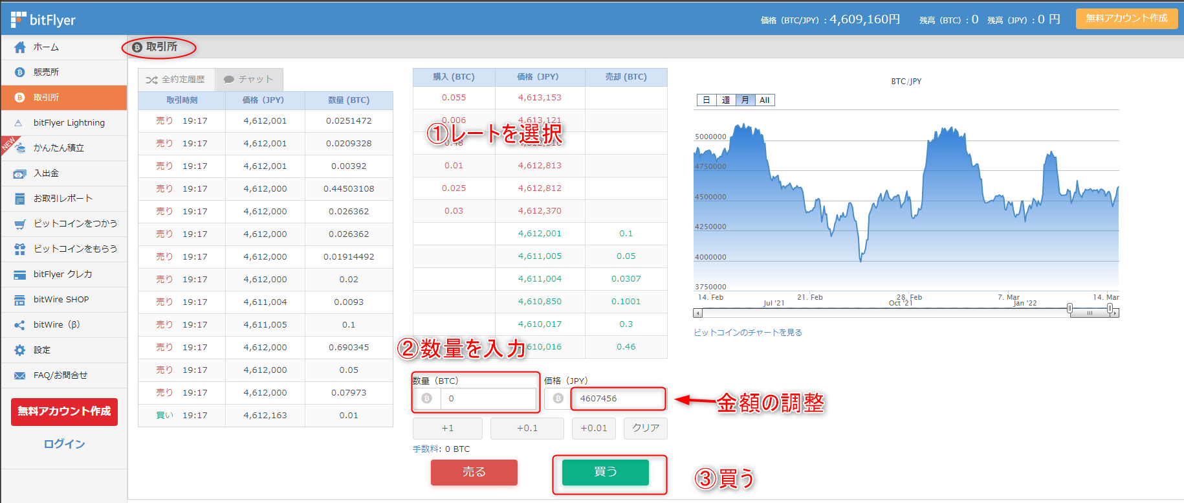Select the bid price 4,611,005 in order book
The width and height of the screenshot is (1184, 503).
(540, 256)
